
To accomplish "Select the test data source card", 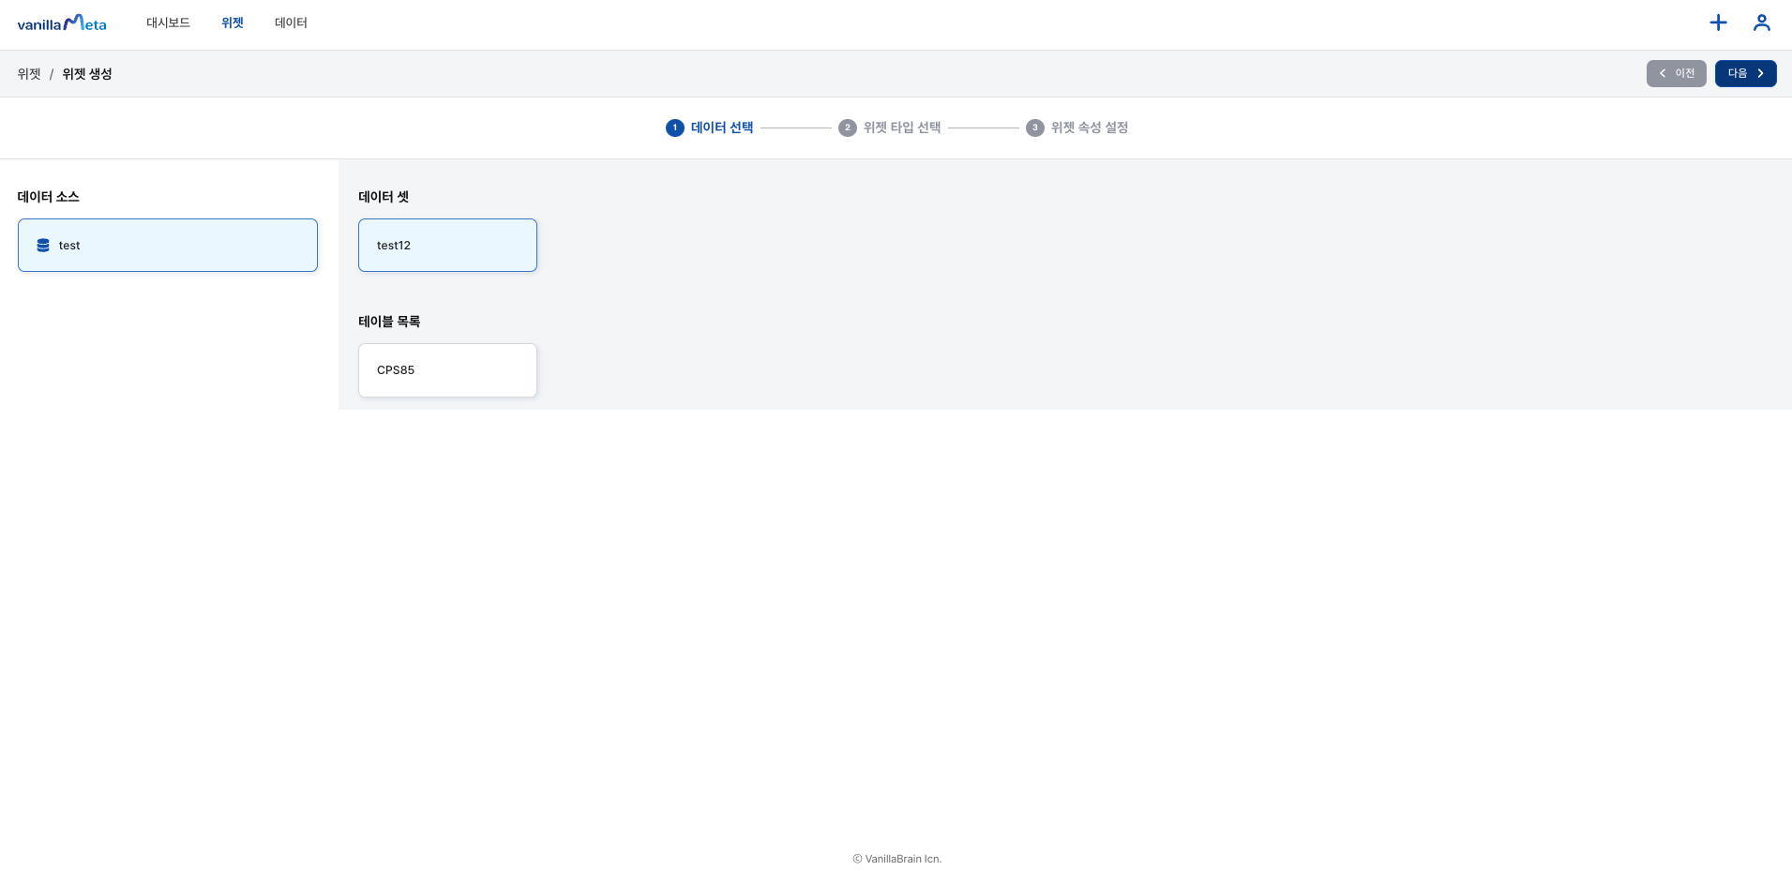I will click(168, 246).
